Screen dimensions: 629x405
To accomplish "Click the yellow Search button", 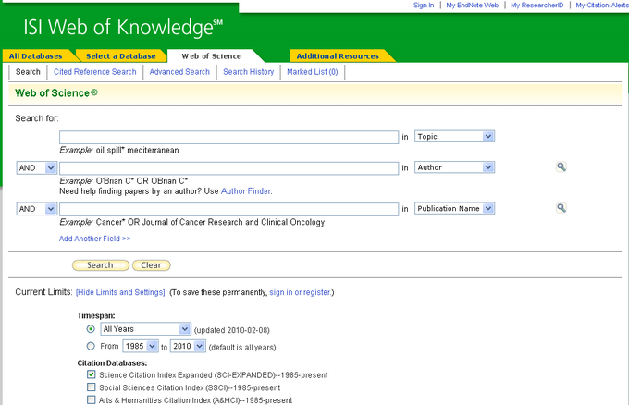I will pos(100,265).
